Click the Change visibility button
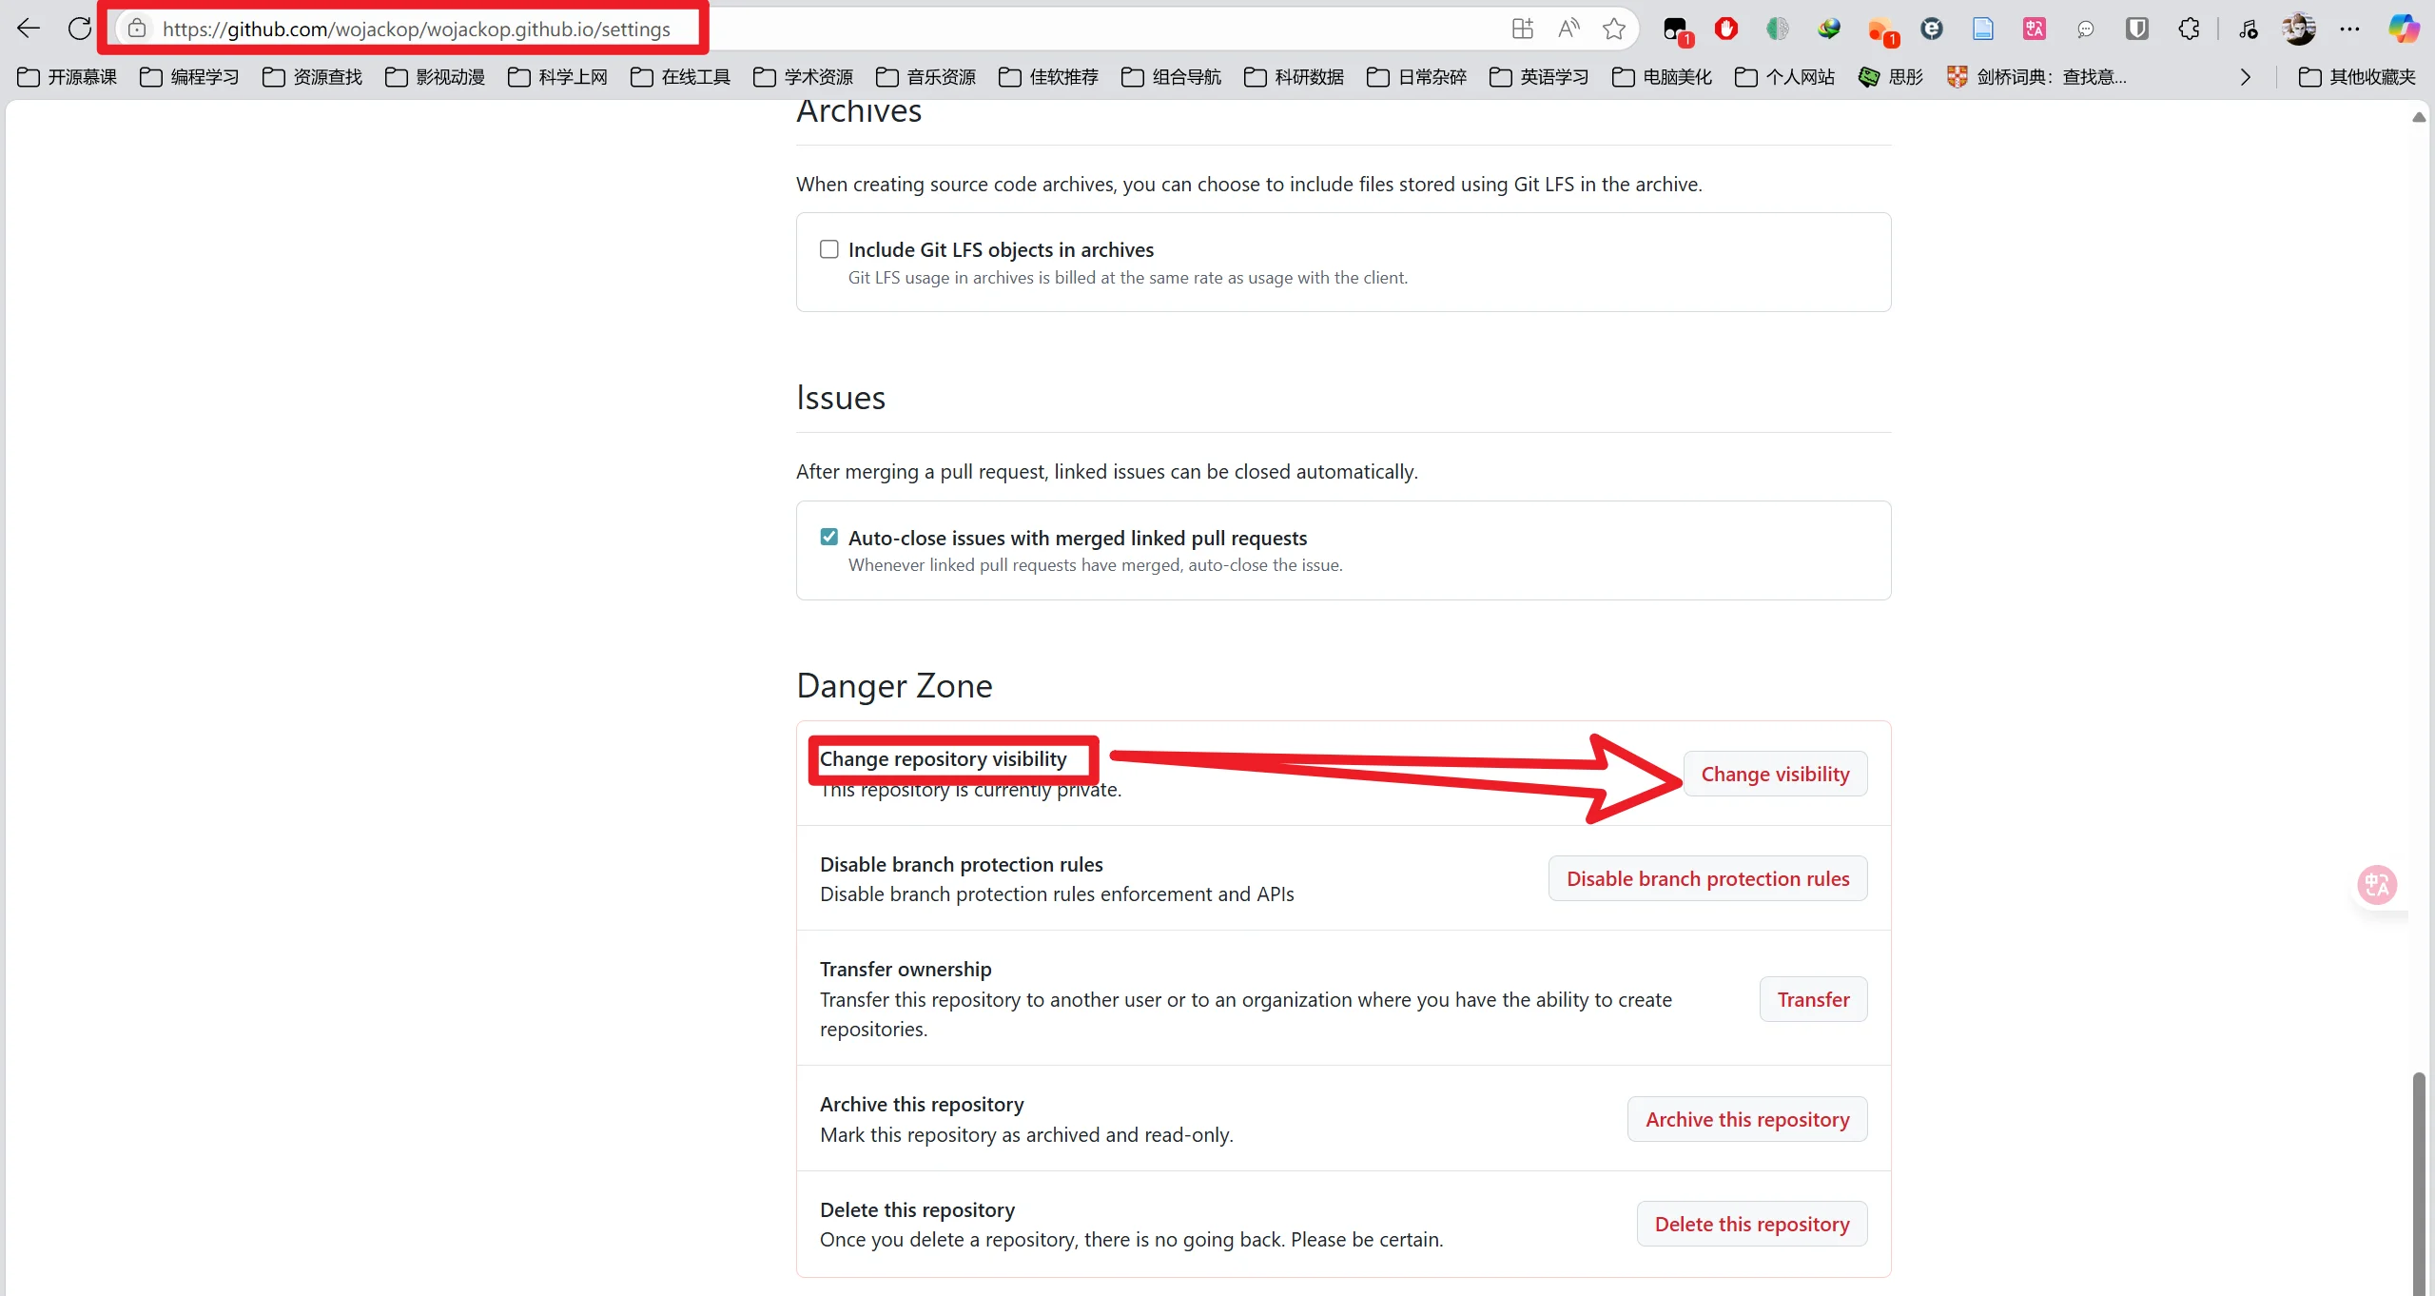 point(1775,774)
